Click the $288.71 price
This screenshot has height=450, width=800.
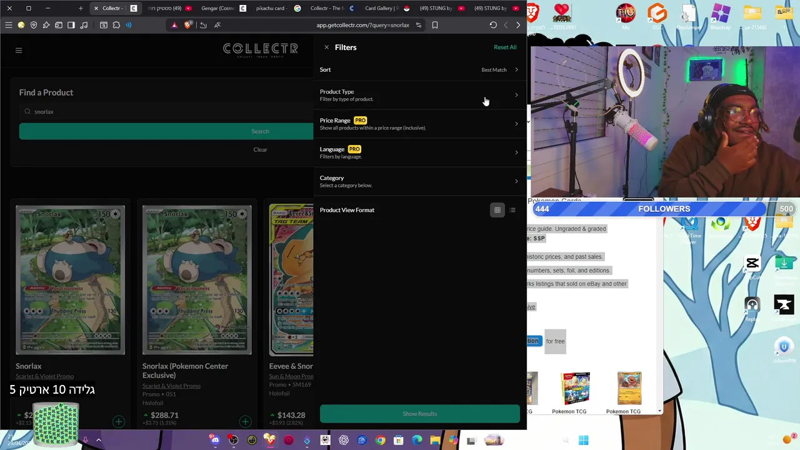click(x=164, y=415)
